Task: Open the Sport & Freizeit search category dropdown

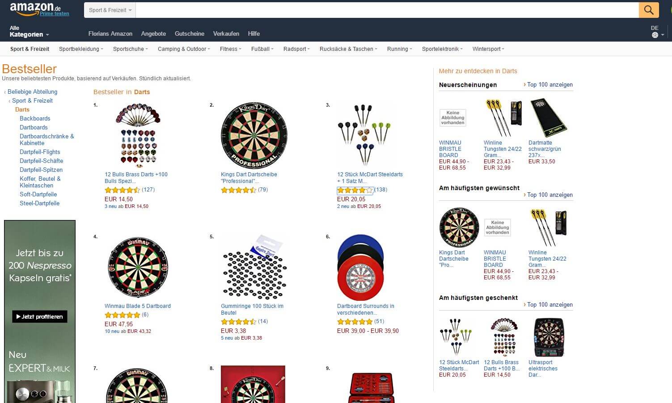Action: pos(110,10)
